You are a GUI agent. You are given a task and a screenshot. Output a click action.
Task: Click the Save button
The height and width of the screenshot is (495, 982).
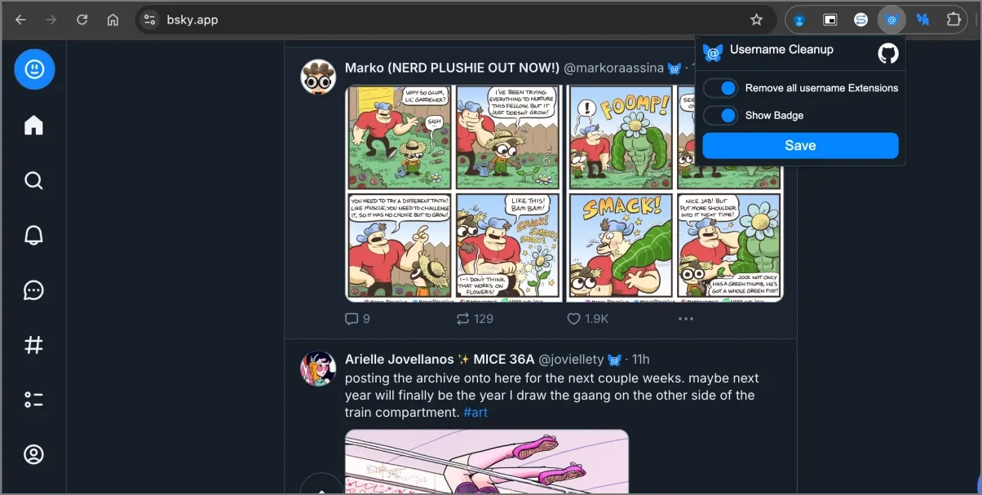[x=800, y=146]
